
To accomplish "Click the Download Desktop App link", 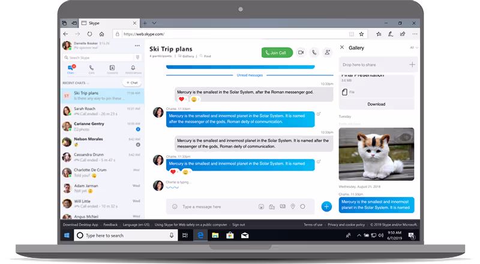I will [80, 224].
